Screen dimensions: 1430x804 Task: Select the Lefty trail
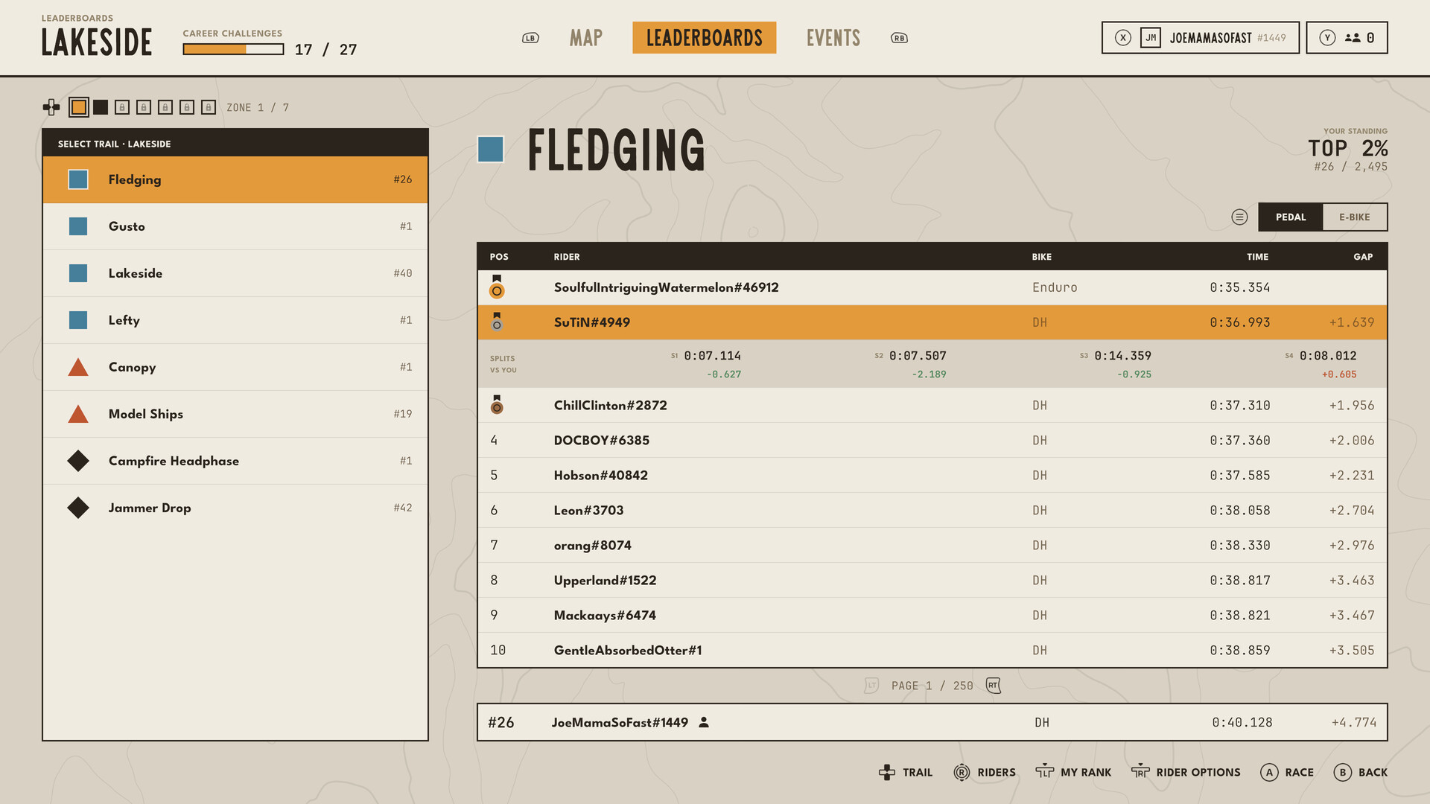pos(235,320)
